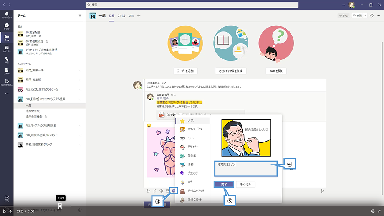The image size is (384, 216).
Task: Add a new tab with plus
Action: tap(139, 16)
